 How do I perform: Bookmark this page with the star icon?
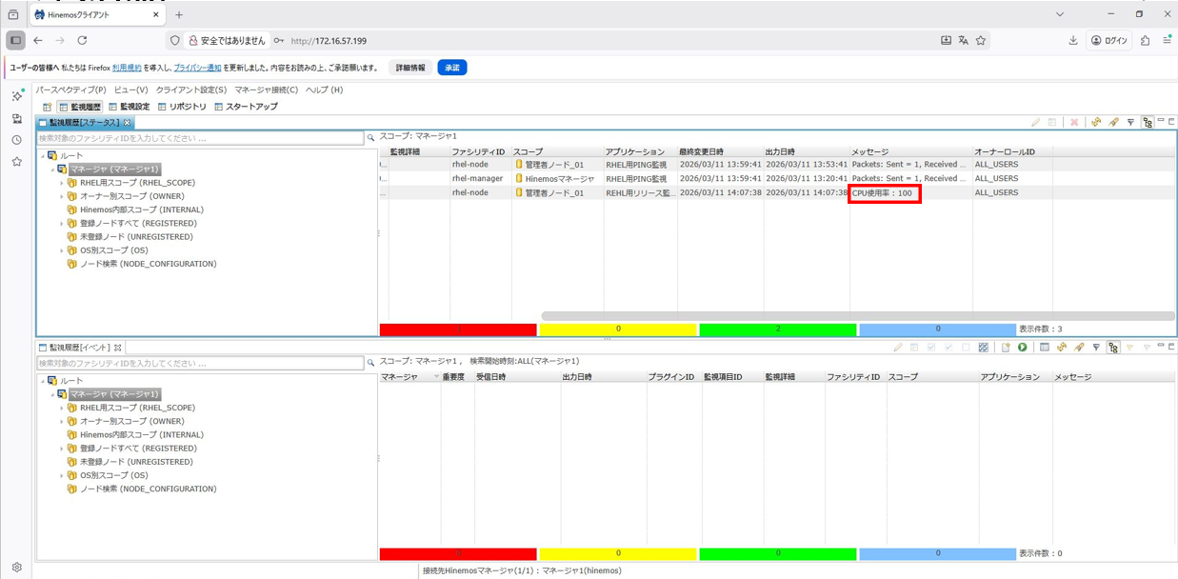tap(981, 41)
